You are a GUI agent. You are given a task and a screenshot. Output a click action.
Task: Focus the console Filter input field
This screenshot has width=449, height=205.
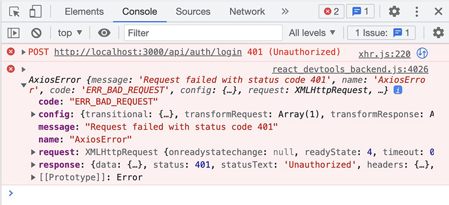click(203, 33)
